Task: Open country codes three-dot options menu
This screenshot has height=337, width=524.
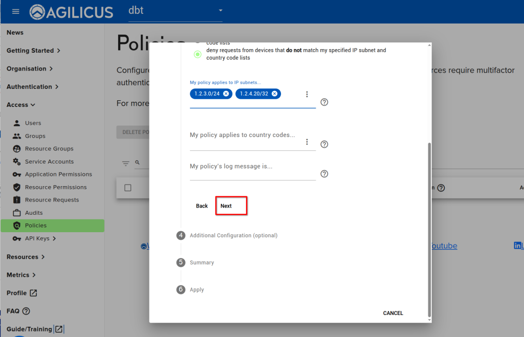Action: click(x=307, y=142)
